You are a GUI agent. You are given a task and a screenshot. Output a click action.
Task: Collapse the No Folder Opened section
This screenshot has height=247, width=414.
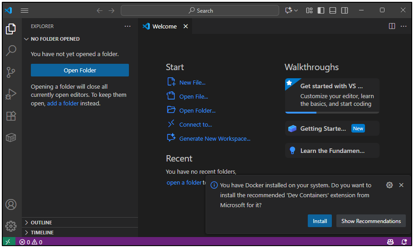pyautogui.click(x=55, y=39)
